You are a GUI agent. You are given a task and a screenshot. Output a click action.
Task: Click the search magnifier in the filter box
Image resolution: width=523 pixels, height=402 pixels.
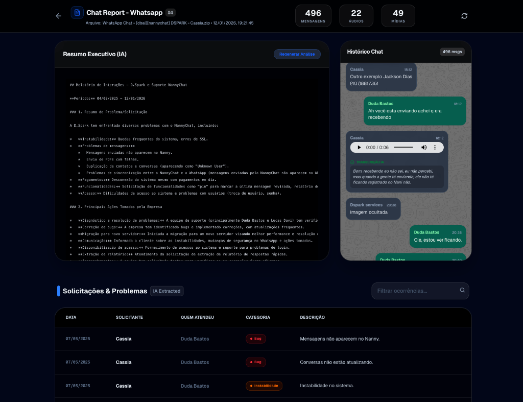[462, 291]
